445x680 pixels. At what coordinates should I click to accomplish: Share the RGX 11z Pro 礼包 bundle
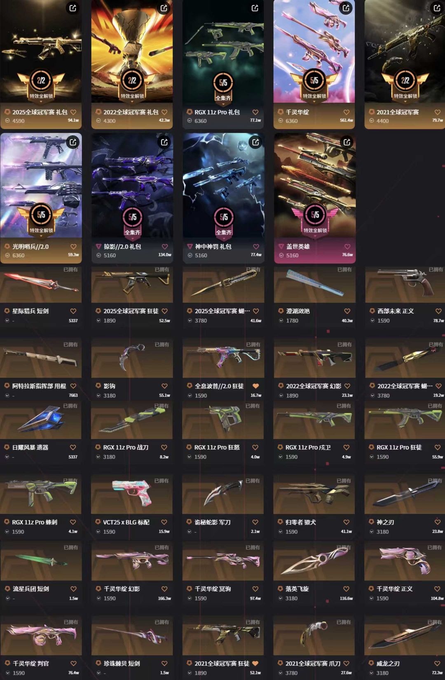point(255,8)
